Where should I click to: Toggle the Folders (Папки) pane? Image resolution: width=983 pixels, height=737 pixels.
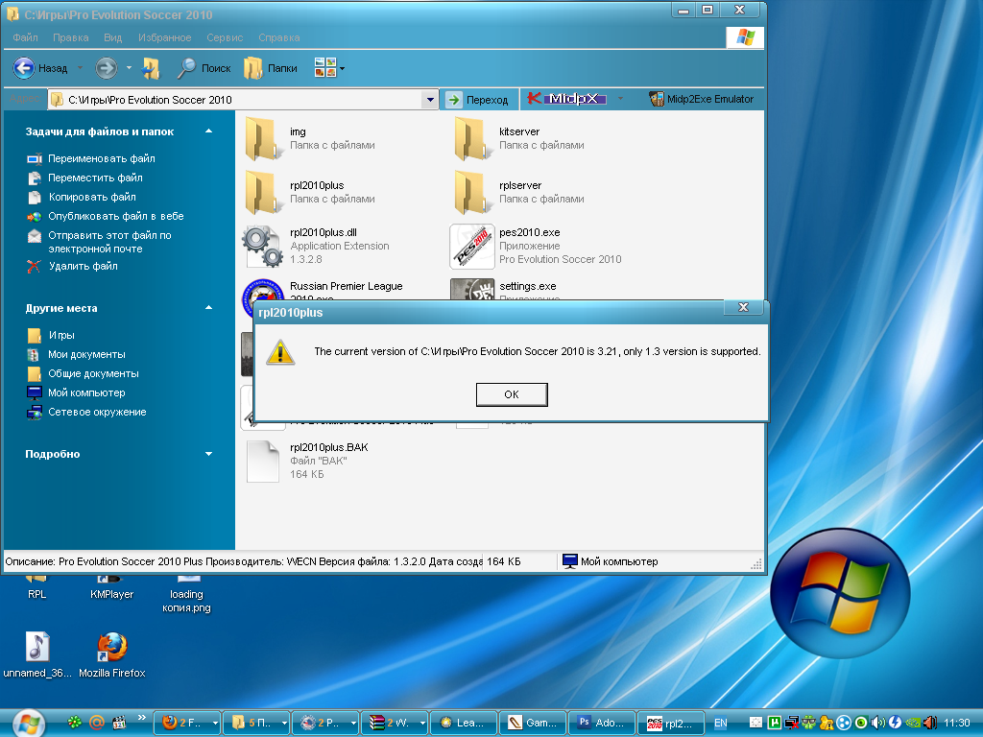pyautogui.click(x=271, y=68)
